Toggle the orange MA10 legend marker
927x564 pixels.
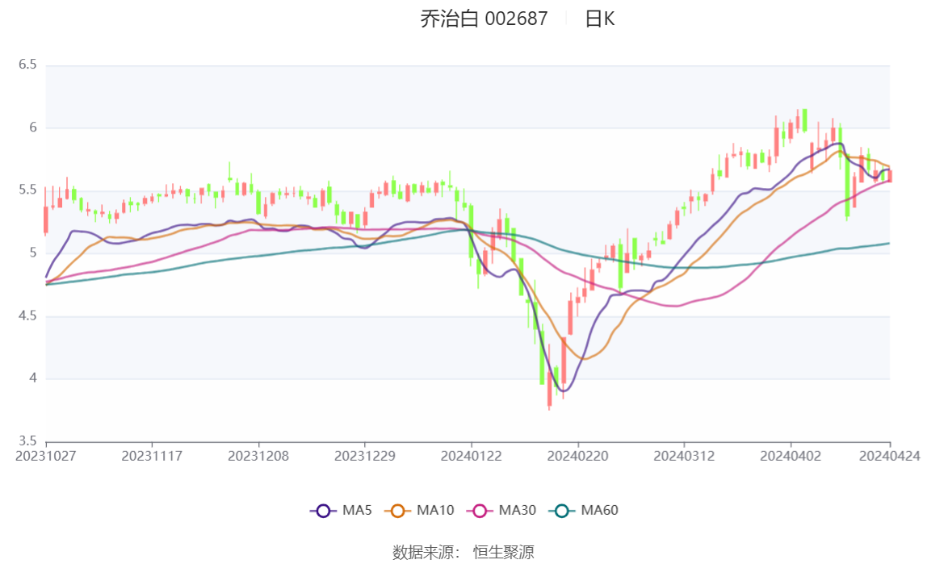(x=397, y=511)
